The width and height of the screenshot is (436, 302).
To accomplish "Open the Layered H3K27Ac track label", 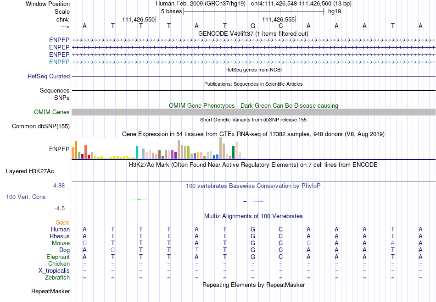I will coord(30,171).
